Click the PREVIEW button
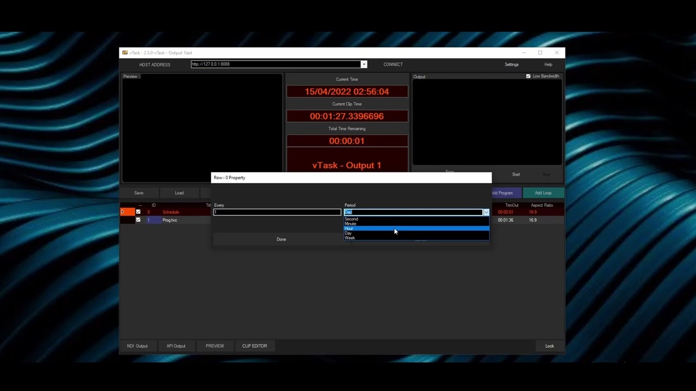696x391 pixels. pos(215,346)
